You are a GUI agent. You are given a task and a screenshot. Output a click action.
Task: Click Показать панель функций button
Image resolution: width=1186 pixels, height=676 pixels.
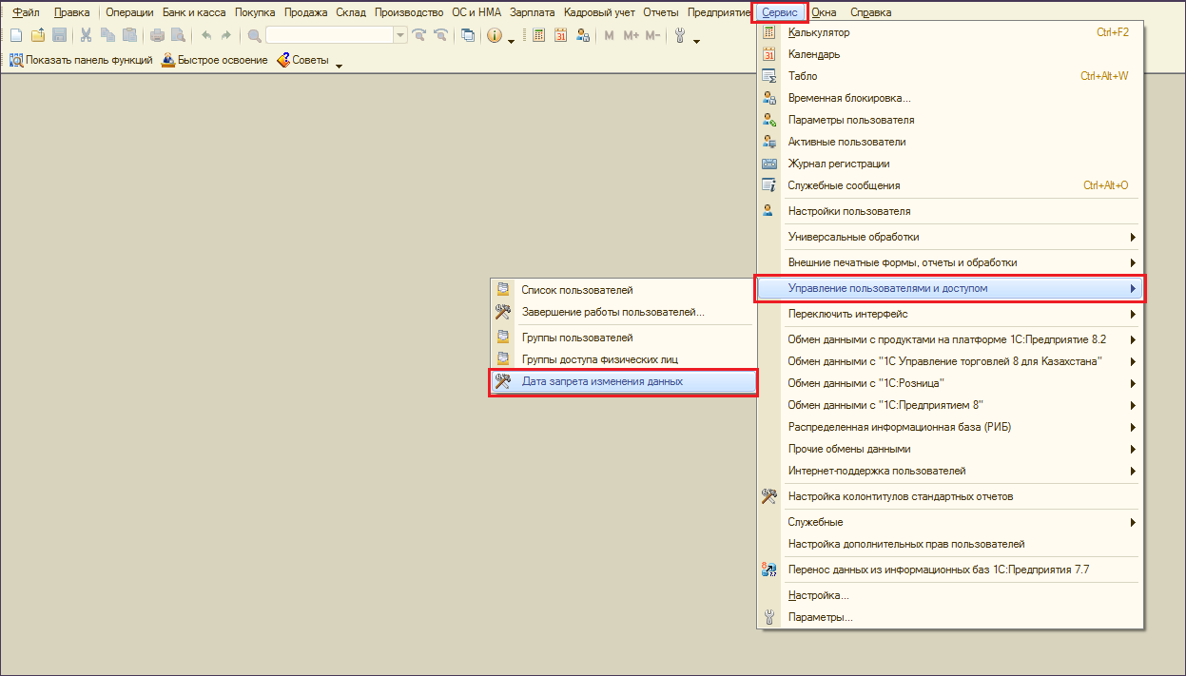click(81, 61)
